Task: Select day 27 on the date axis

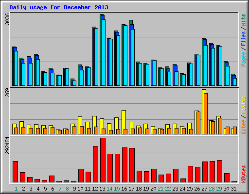Action: pos(204,189)
